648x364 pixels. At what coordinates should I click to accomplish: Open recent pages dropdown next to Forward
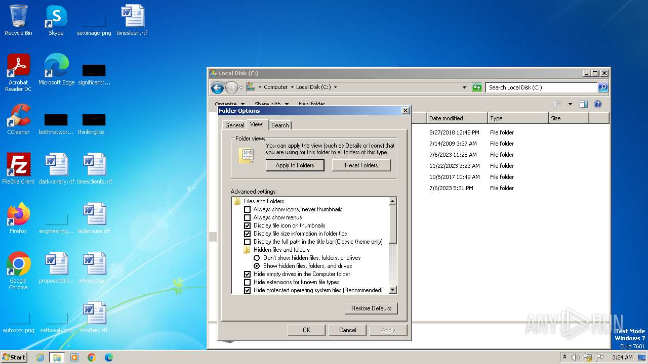click(x=241, y=88)
